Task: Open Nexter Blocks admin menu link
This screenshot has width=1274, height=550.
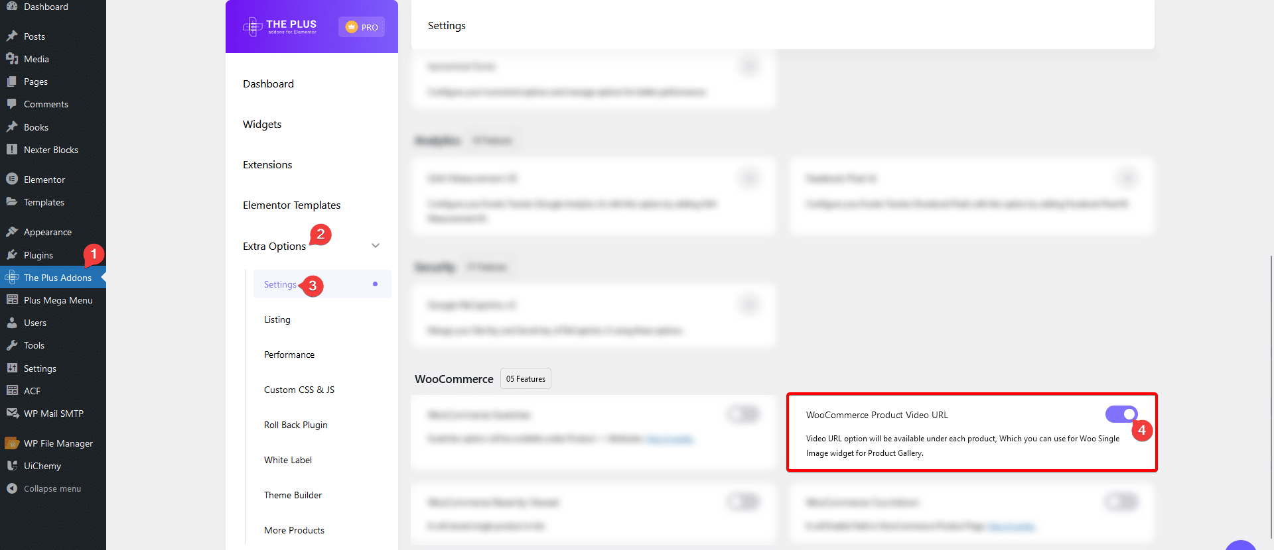Action: (51, 150)
